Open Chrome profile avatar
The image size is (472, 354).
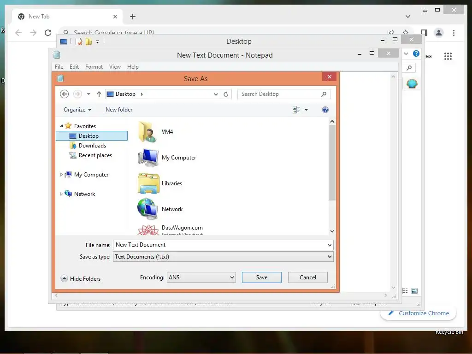click(439, 33)
